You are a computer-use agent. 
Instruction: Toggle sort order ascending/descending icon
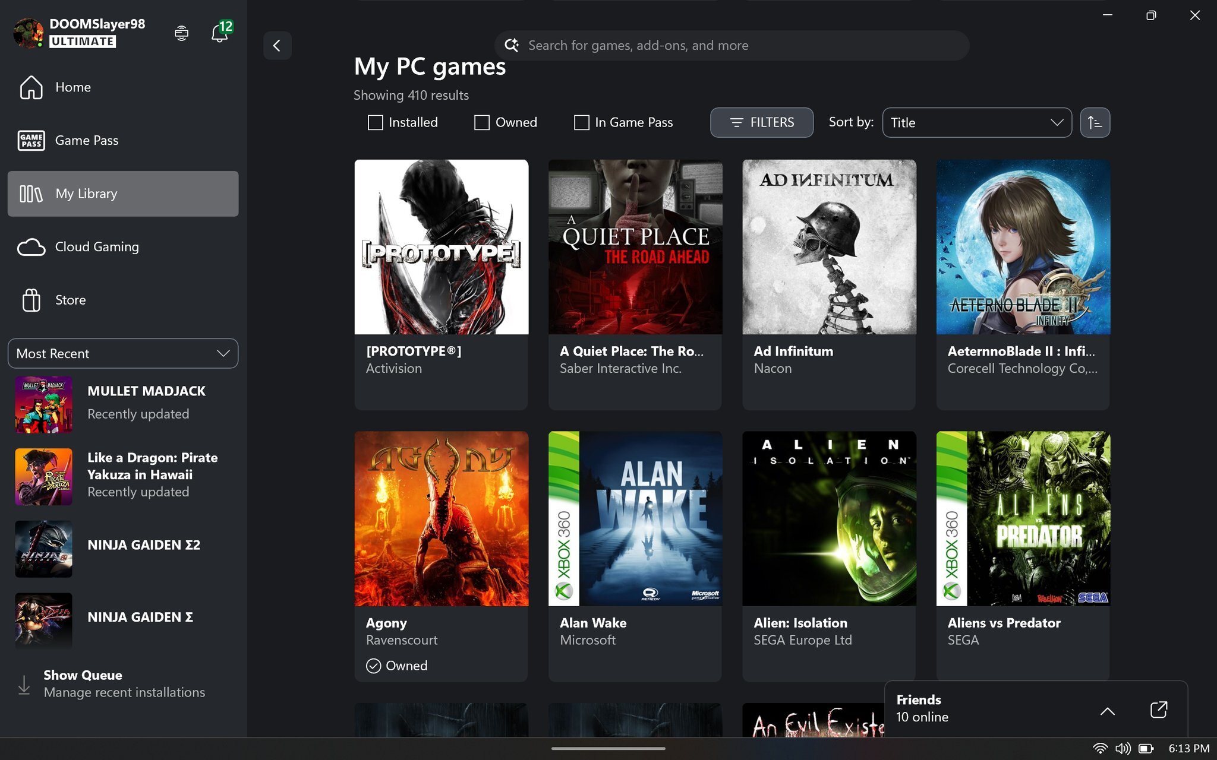pos(1095,122)
